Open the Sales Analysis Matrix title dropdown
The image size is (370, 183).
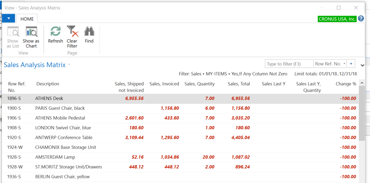pyautogui.click(x=69, y=65)
